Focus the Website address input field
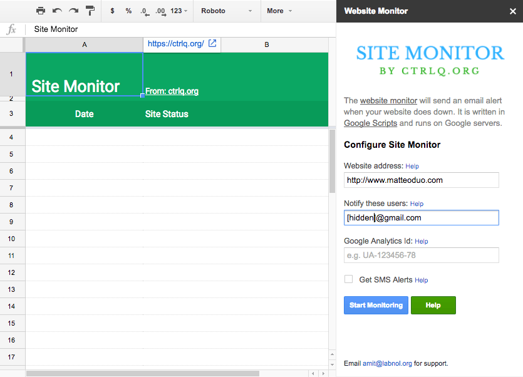The height and width of the screenshot is (377, 523). click(x=422, y=180)
